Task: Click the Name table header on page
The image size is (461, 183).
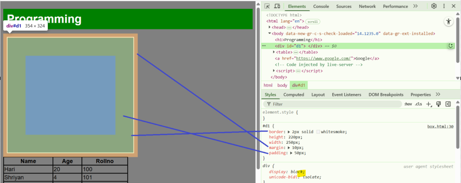Action: [28, 161]
